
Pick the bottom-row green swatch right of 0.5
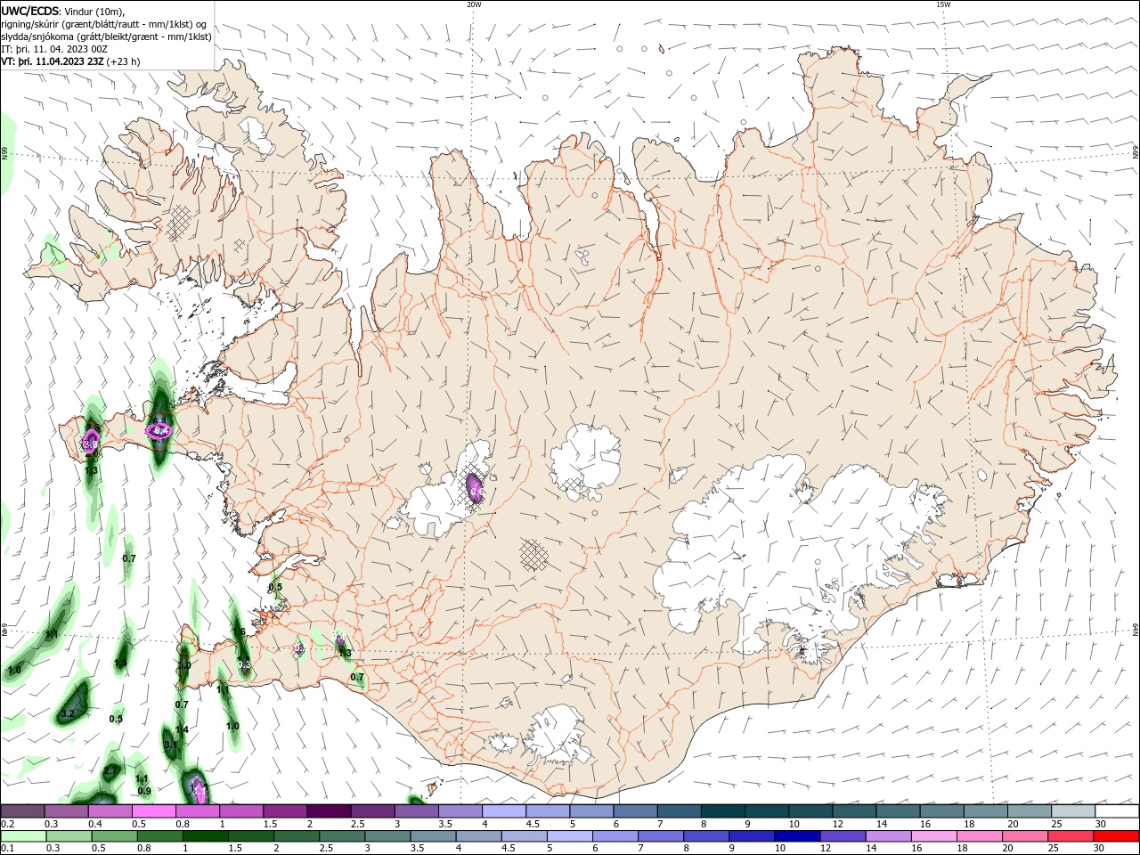coord(114,836)
